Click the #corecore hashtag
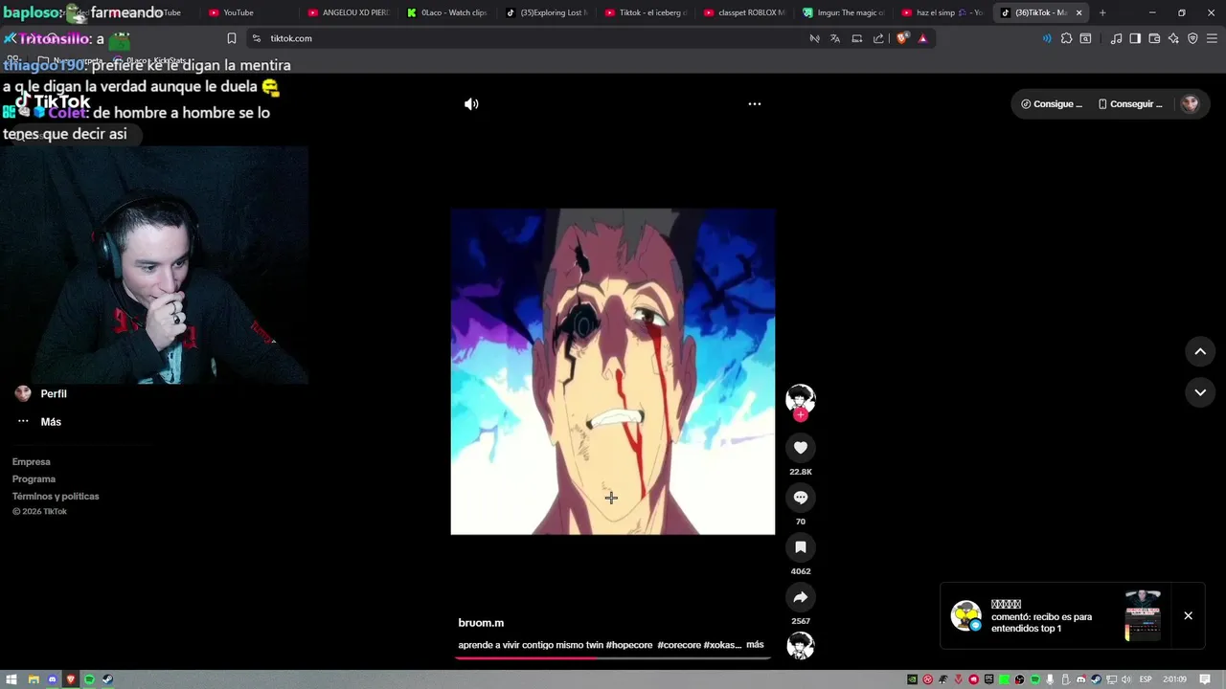Viewport: 1226px width, 689px height. [x=678, y=645]
